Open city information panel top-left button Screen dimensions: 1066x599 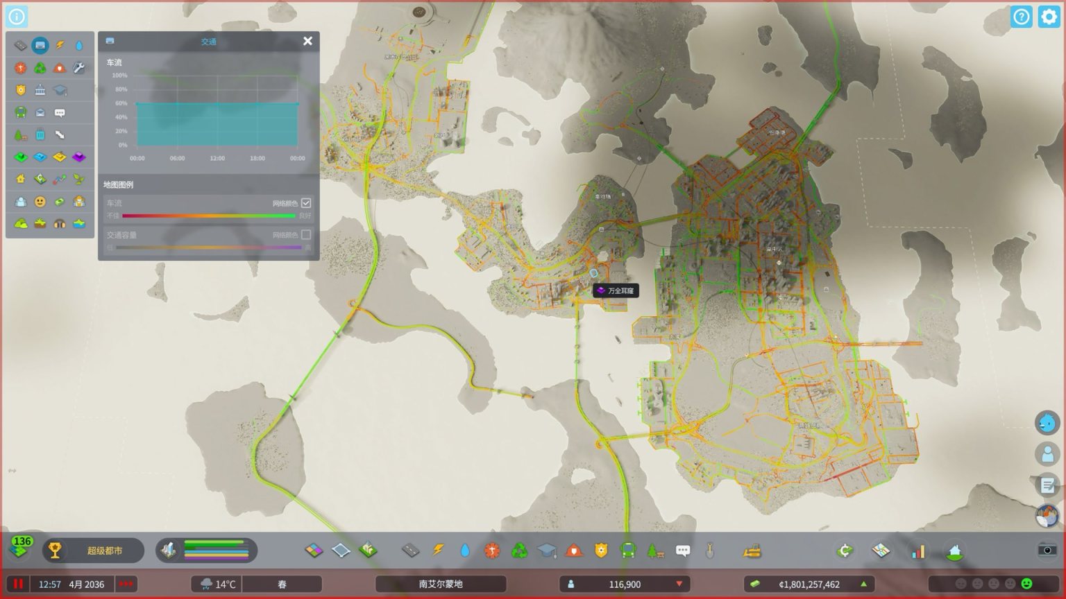coord(17,17)
